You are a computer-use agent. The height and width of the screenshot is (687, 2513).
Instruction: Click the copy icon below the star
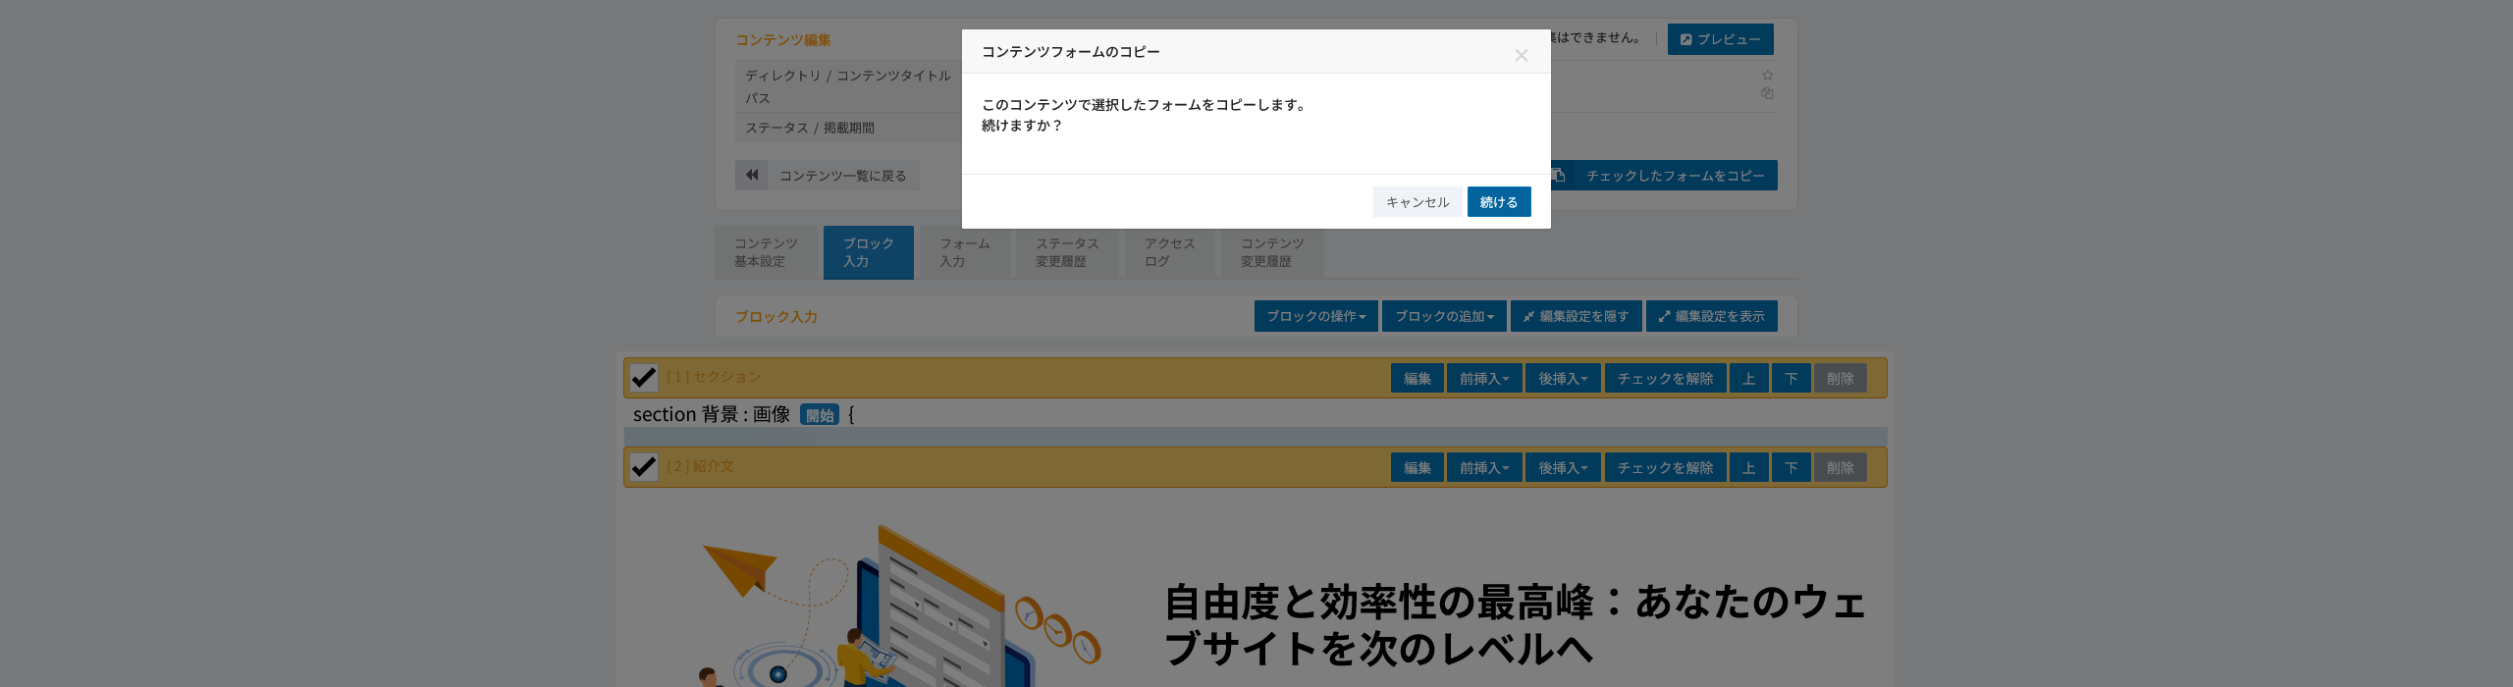[x=1767, y=93]
